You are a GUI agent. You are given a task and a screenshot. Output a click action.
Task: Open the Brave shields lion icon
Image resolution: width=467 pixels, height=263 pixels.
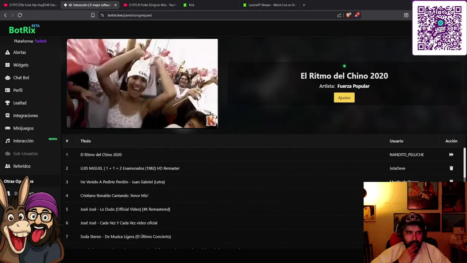pyautogui.click(x=348, y=15)
